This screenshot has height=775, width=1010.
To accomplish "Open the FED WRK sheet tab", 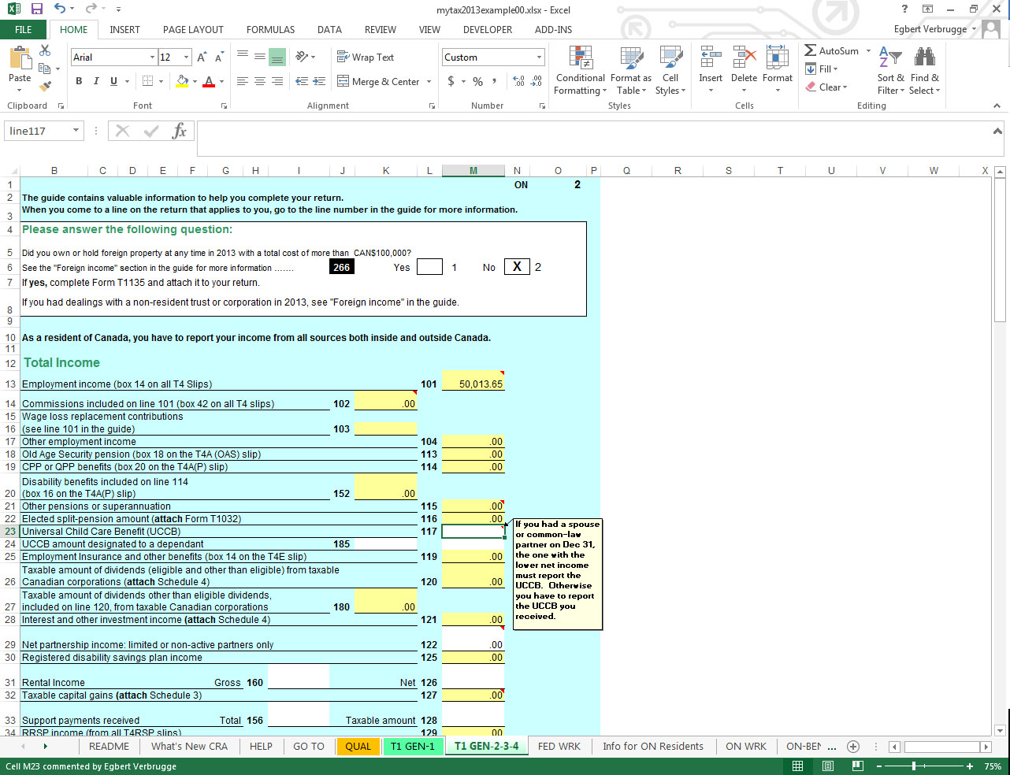I will point(559,746).
